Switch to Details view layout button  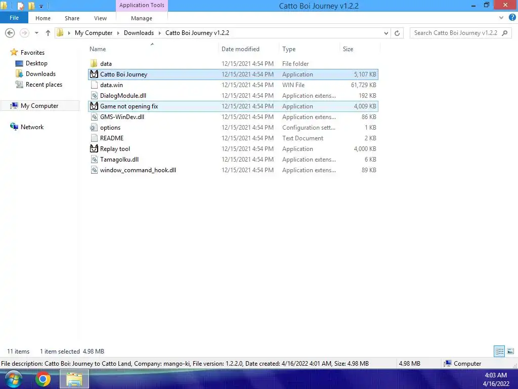(499, 351)
